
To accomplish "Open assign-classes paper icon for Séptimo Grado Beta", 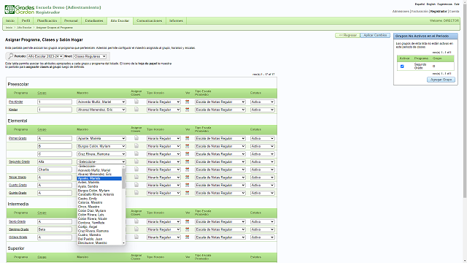I will pos(136,229).
